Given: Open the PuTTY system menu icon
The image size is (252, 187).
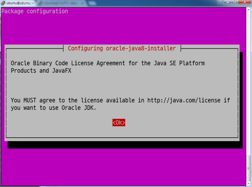Looking at the screenshot, I should 3,3.
